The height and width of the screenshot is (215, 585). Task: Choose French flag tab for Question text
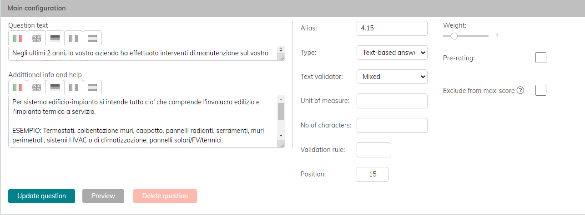coord(74,38)
